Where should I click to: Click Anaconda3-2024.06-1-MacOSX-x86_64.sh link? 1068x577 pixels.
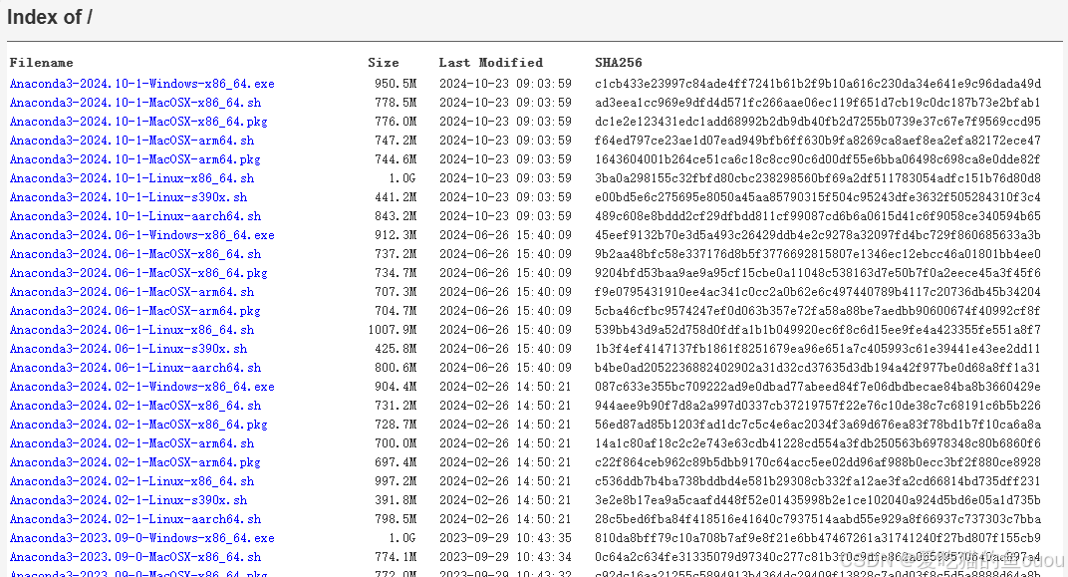point(134,254)
